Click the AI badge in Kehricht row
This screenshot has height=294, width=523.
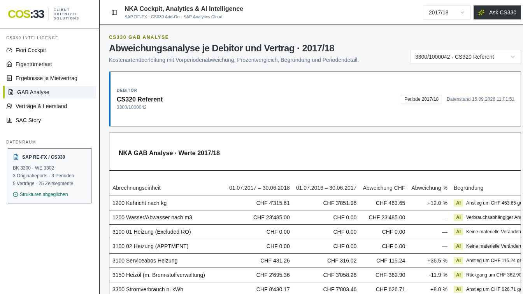click(458, 203)
